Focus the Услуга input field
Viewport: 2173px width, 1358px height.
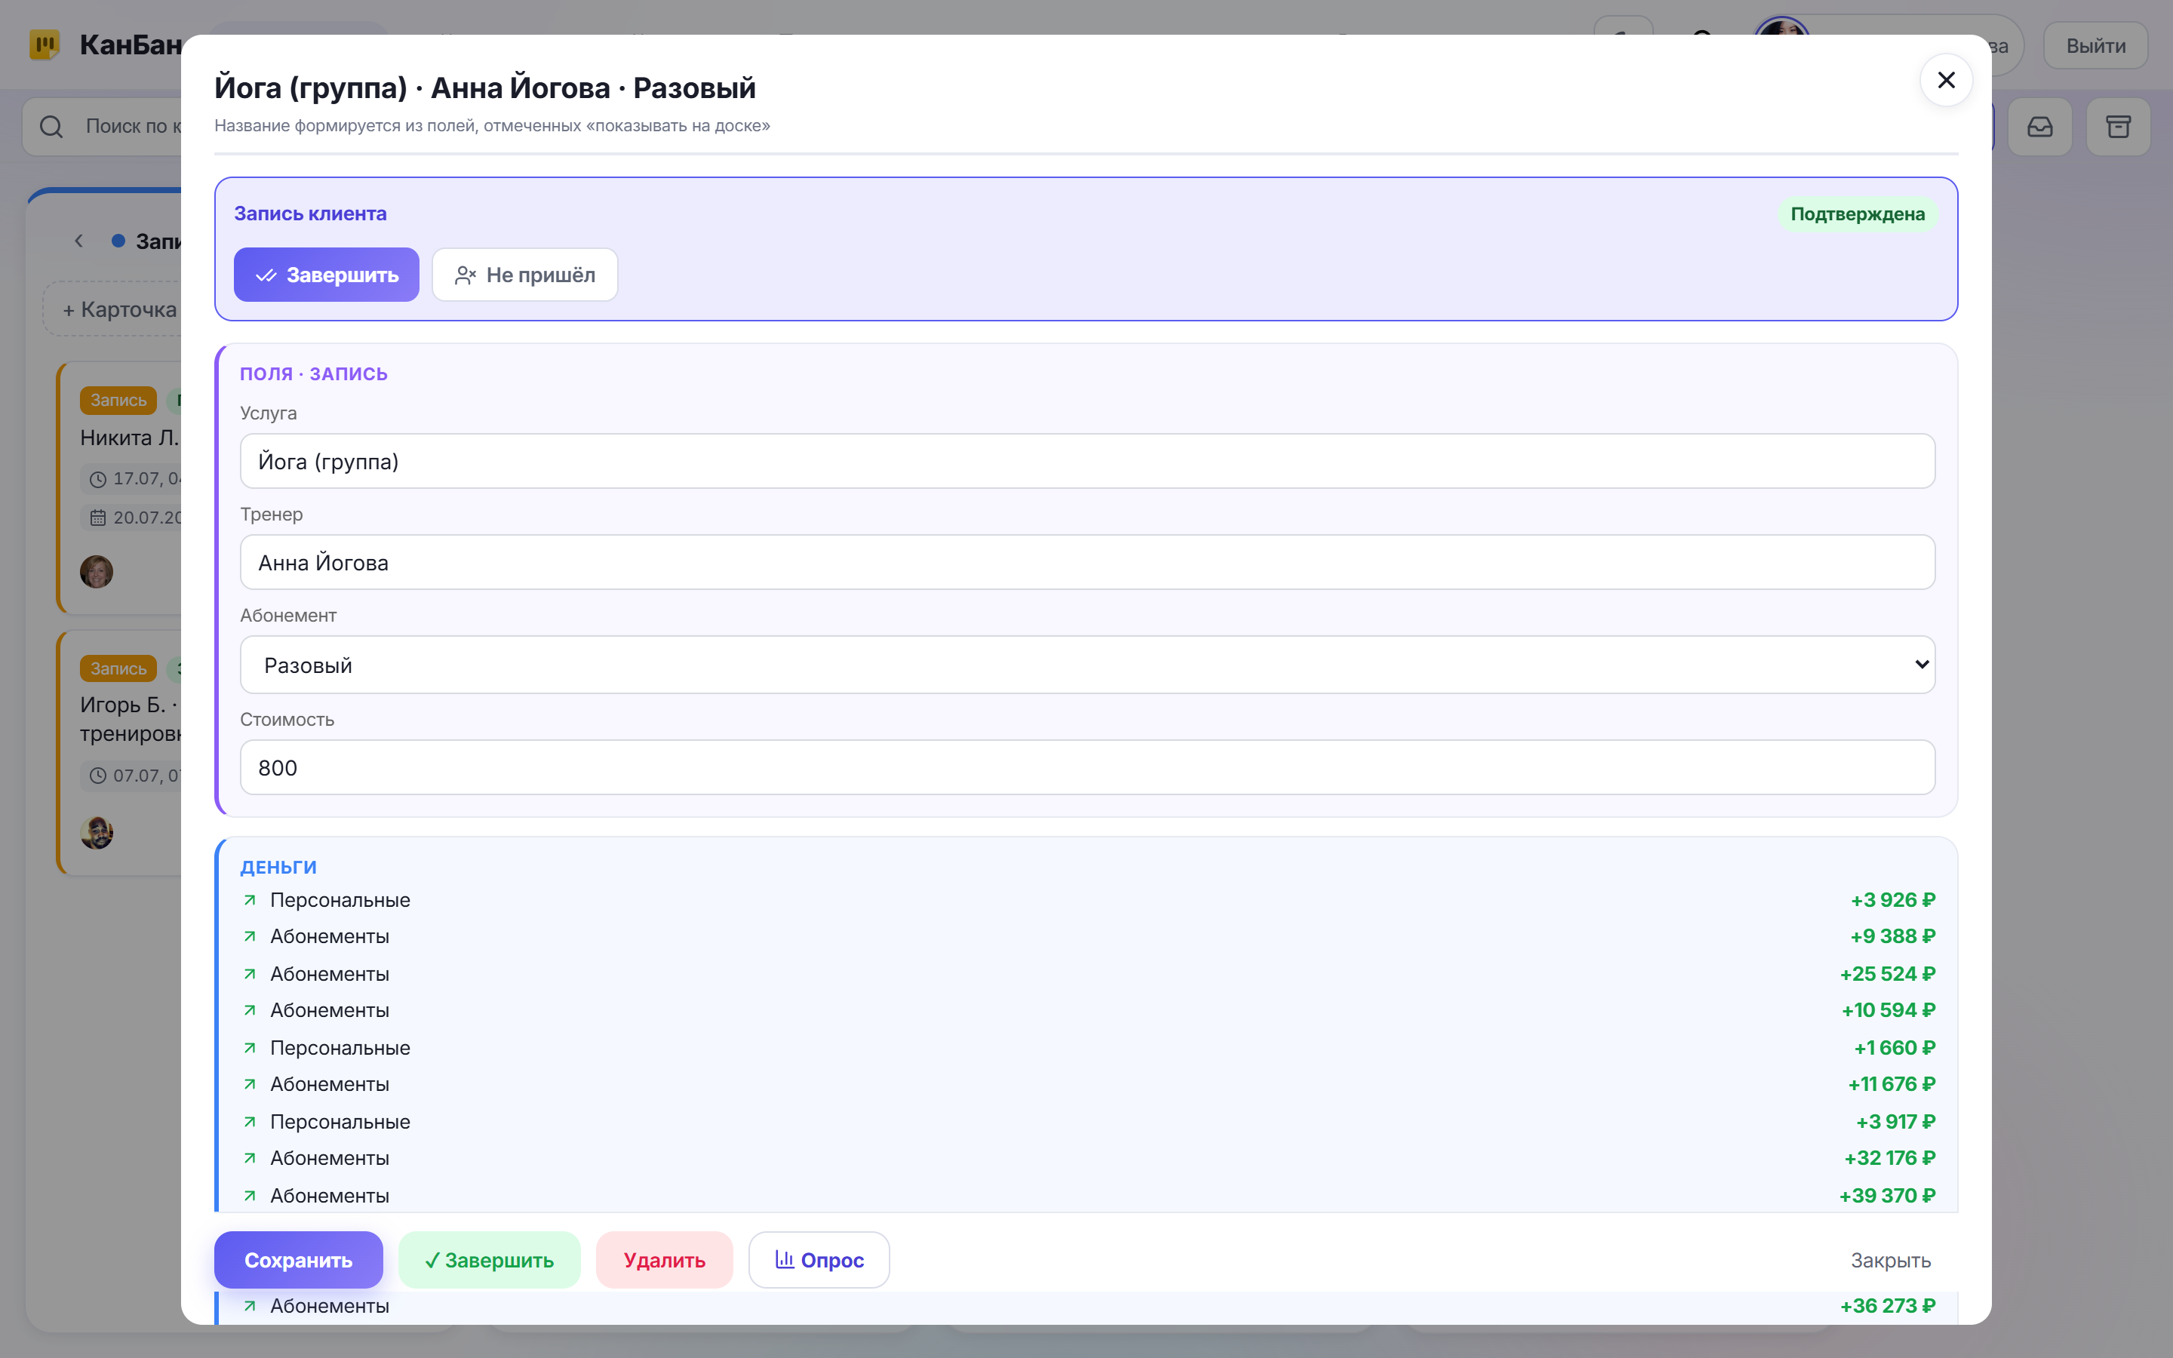(1087, 462)
